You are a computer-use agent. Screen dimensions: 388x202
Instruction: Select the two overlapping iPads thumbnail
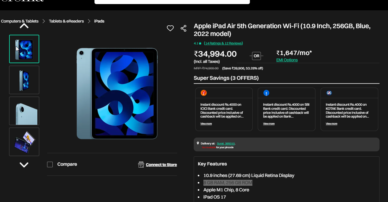click(24, 142)
